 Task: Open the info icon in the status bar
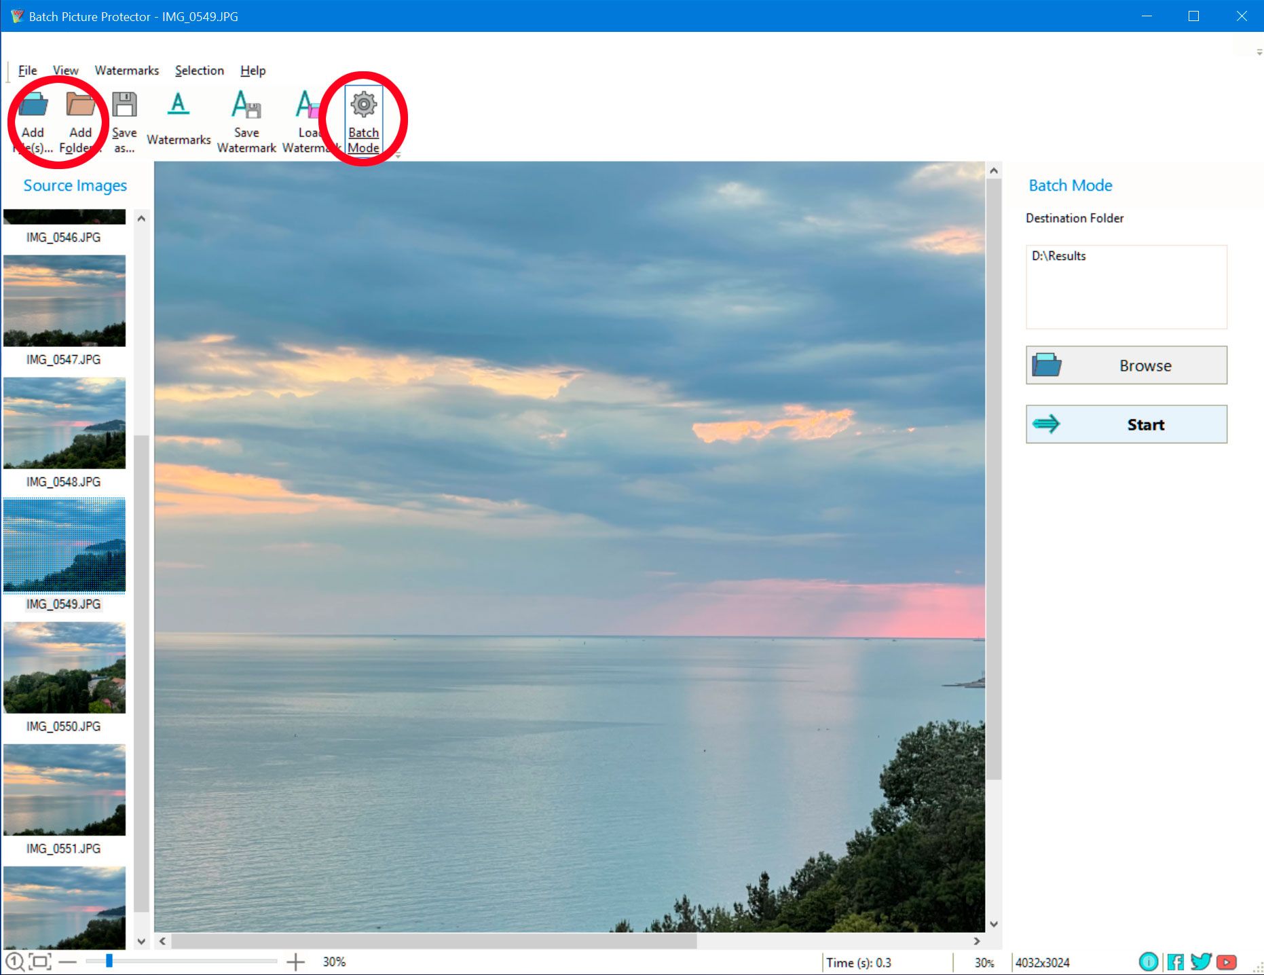pyautogui.click(x=1149, y=961)
